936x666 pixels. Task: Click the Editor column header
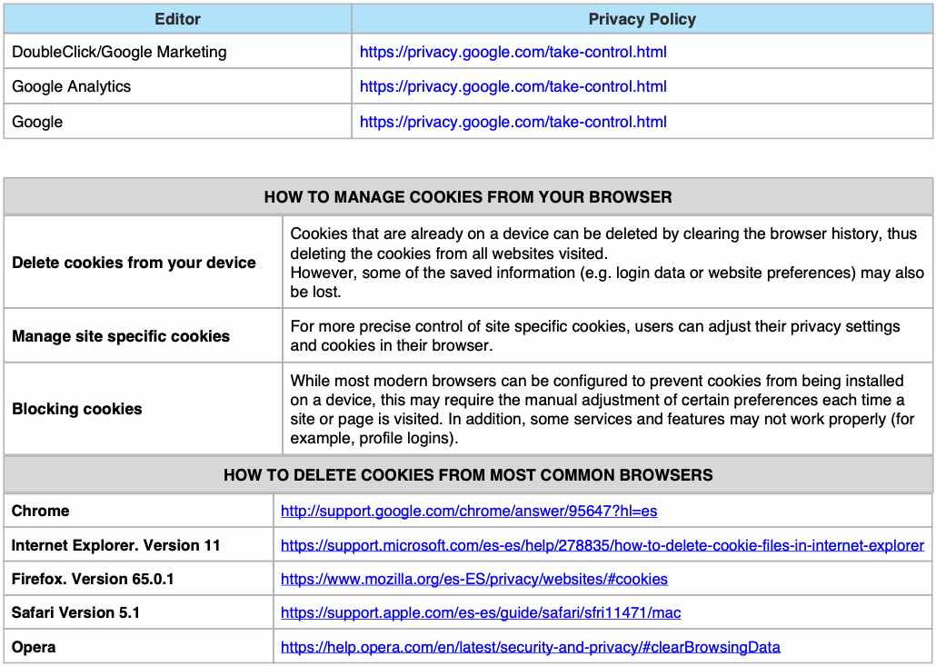point(177,19)
